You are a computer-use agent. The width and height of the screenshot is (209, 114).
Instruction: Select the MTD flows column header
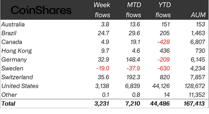click(133, 10)
